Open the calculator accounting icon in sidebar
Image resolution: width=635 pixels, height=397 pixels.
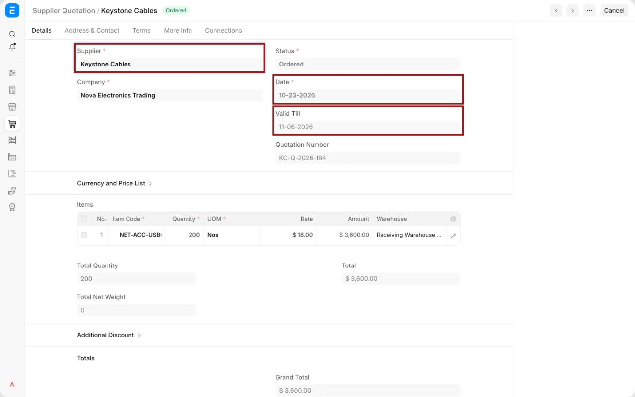(12, 90)
